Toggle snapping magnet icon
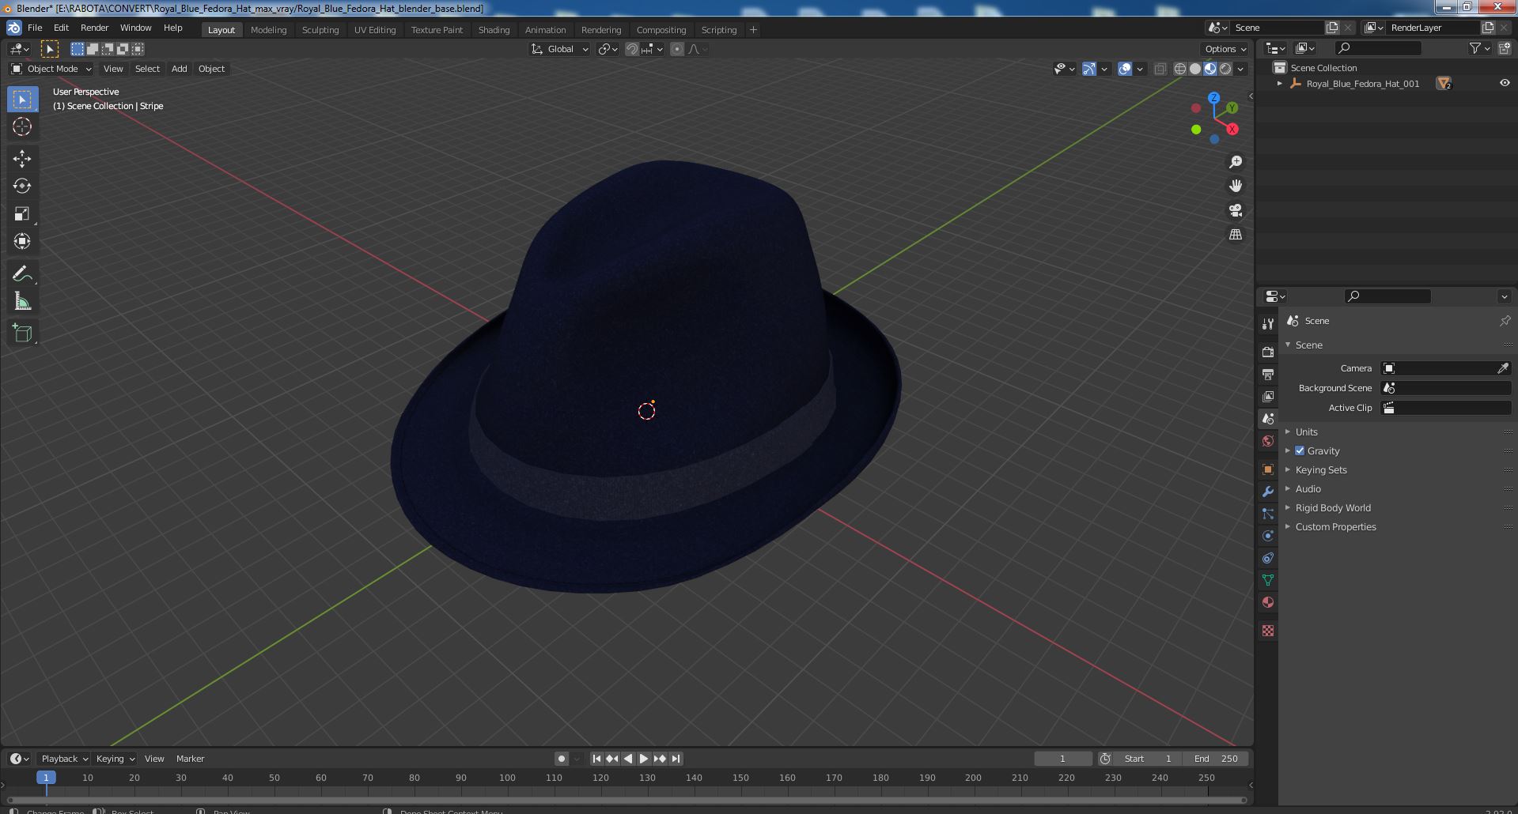Screen dimensions: 1518x814 click(x=631, y=49)
